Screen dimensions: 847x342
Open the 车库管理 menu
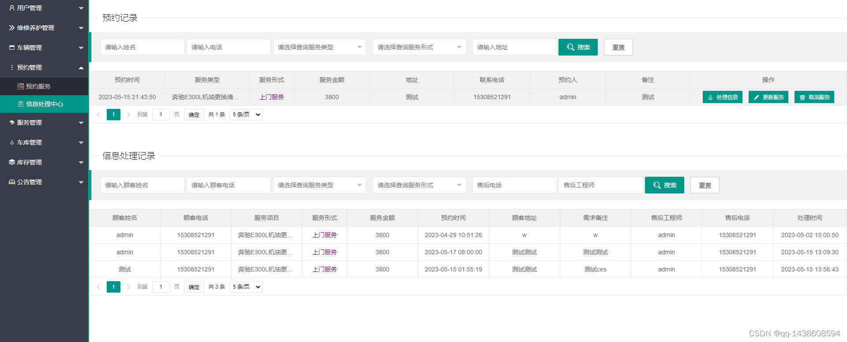click(x=44, y=142)
